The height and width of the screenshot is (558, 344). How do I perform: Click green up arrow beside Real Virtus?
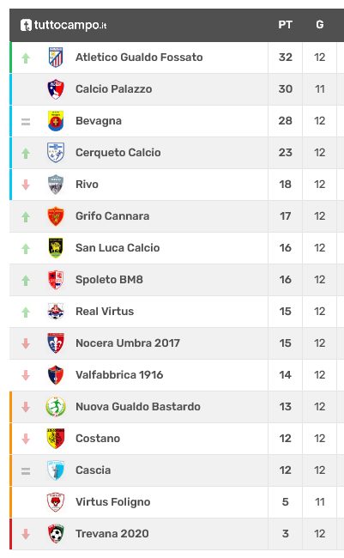coord(26,312)
